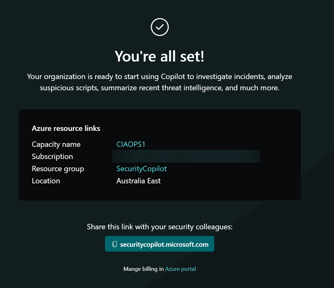Click the blurred Subscription value

tap(186, 156)
